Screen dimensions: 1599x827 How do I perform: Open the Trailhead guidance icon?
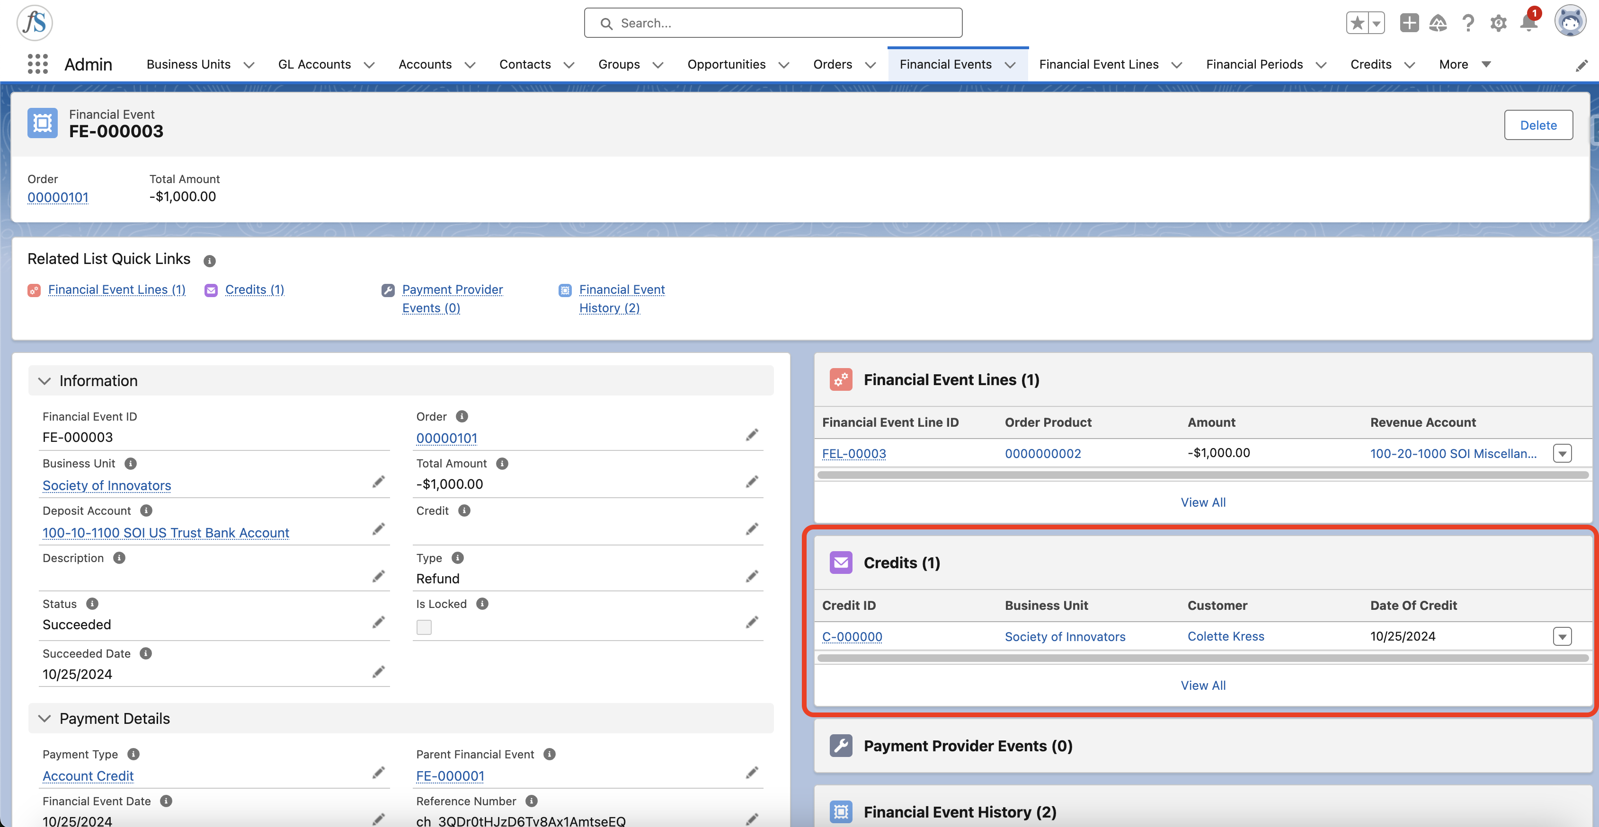1438,24
